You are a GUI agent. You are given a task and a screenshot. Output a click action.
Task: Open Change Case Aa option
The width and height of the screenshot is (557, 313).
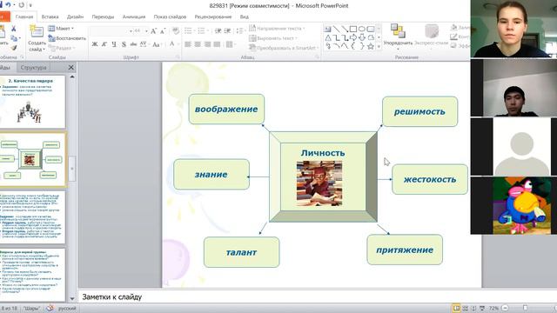[x=156, y=44]
